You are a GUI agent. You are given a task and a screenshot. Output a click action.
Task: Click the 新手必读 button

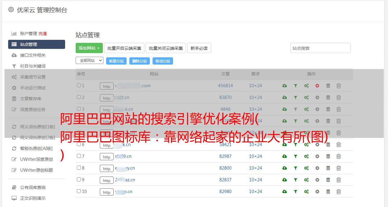[199, 48]
